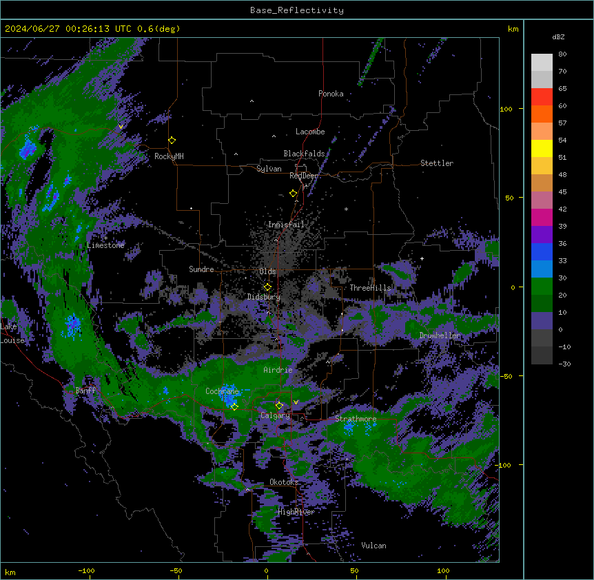Click the blue 36 dBZ legend swatch
Screen dimensions: 594x580
point(542,251)
